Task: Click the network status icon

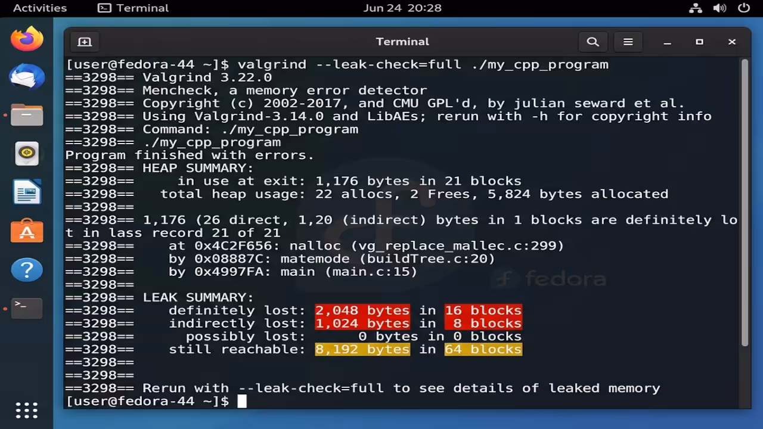Action: tap(695, 8)
